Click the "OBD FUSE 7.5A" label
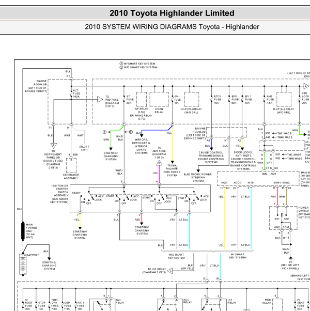This screenshot has height=311, width=310. [67, 306]
